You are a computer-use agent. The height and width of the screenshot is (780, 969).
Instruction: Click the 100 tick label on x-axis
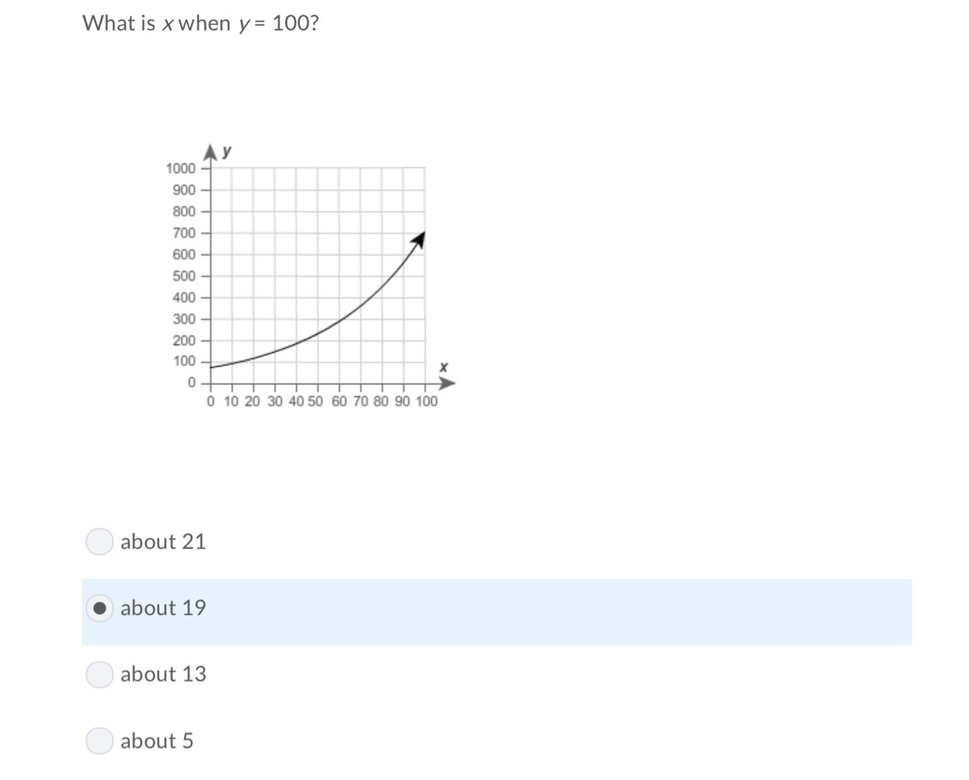(x=426, y=401)
